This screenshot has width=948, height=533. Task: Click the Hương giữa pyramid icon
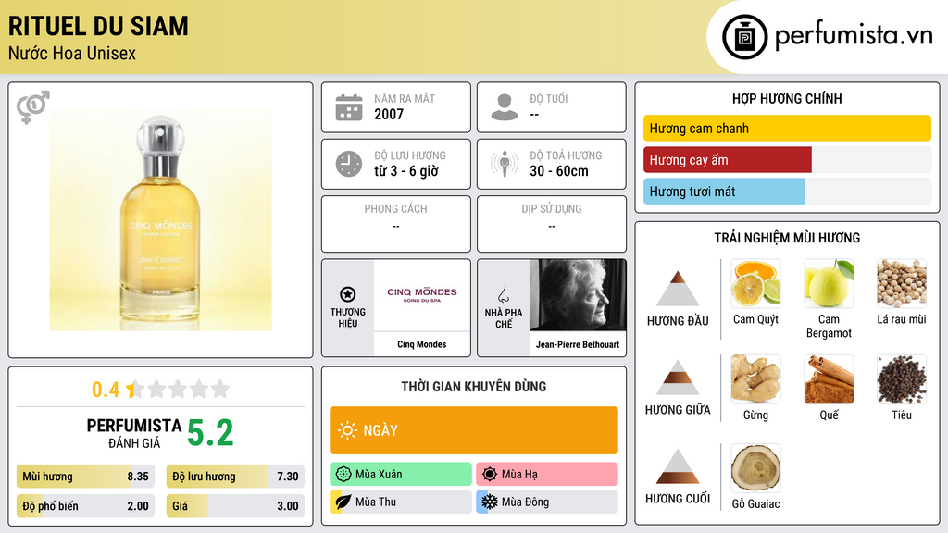pyautogui.click(x=678, y=378)
